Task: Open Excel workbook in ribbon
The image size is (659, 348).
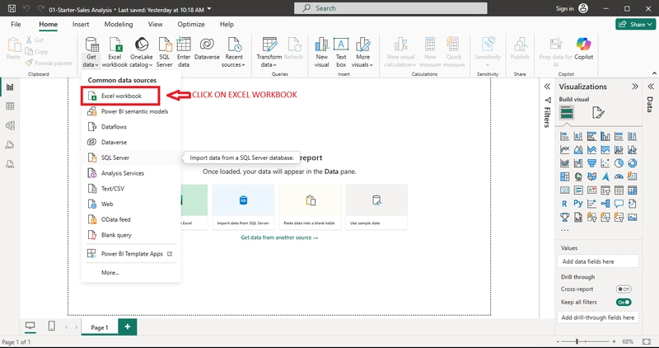Action: point(115,52)
